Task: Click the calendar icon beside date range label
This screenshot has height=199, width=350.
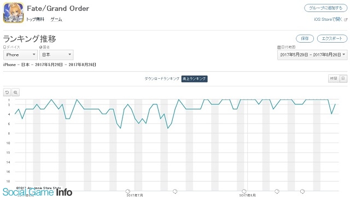Action: [279, 47]
